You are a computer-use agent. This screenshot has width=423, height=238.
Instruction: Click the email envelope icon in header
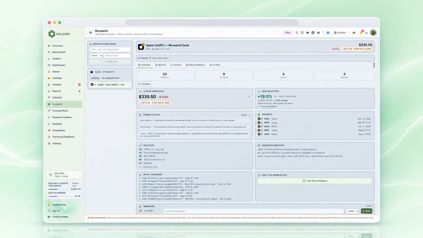click(318, 33)
